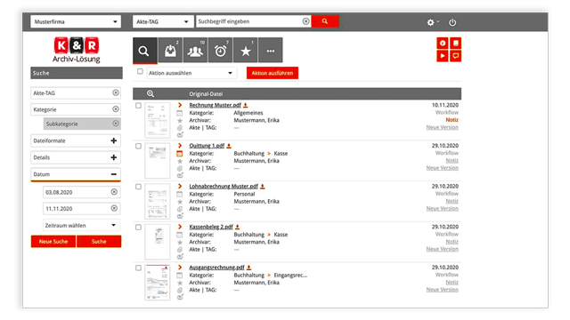Click the three-dots more options icon

271,51
